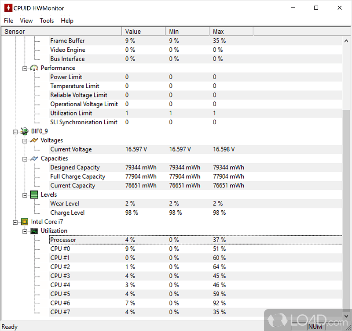Click the Voltages lightning icon
The height and width of the screenshot is (331, 352).
[x=34, y=140]
